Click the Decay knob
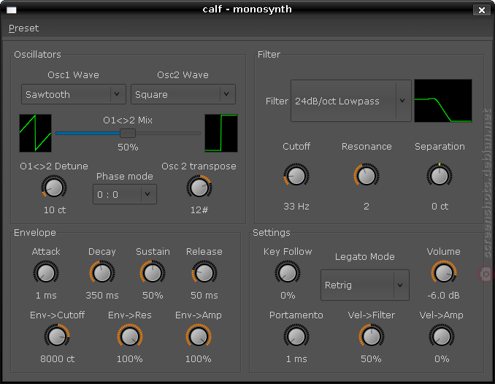 pos(102,273)
